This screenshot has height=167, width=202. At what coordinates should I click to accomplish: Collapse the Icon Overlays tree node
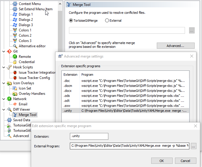(4, 83)
